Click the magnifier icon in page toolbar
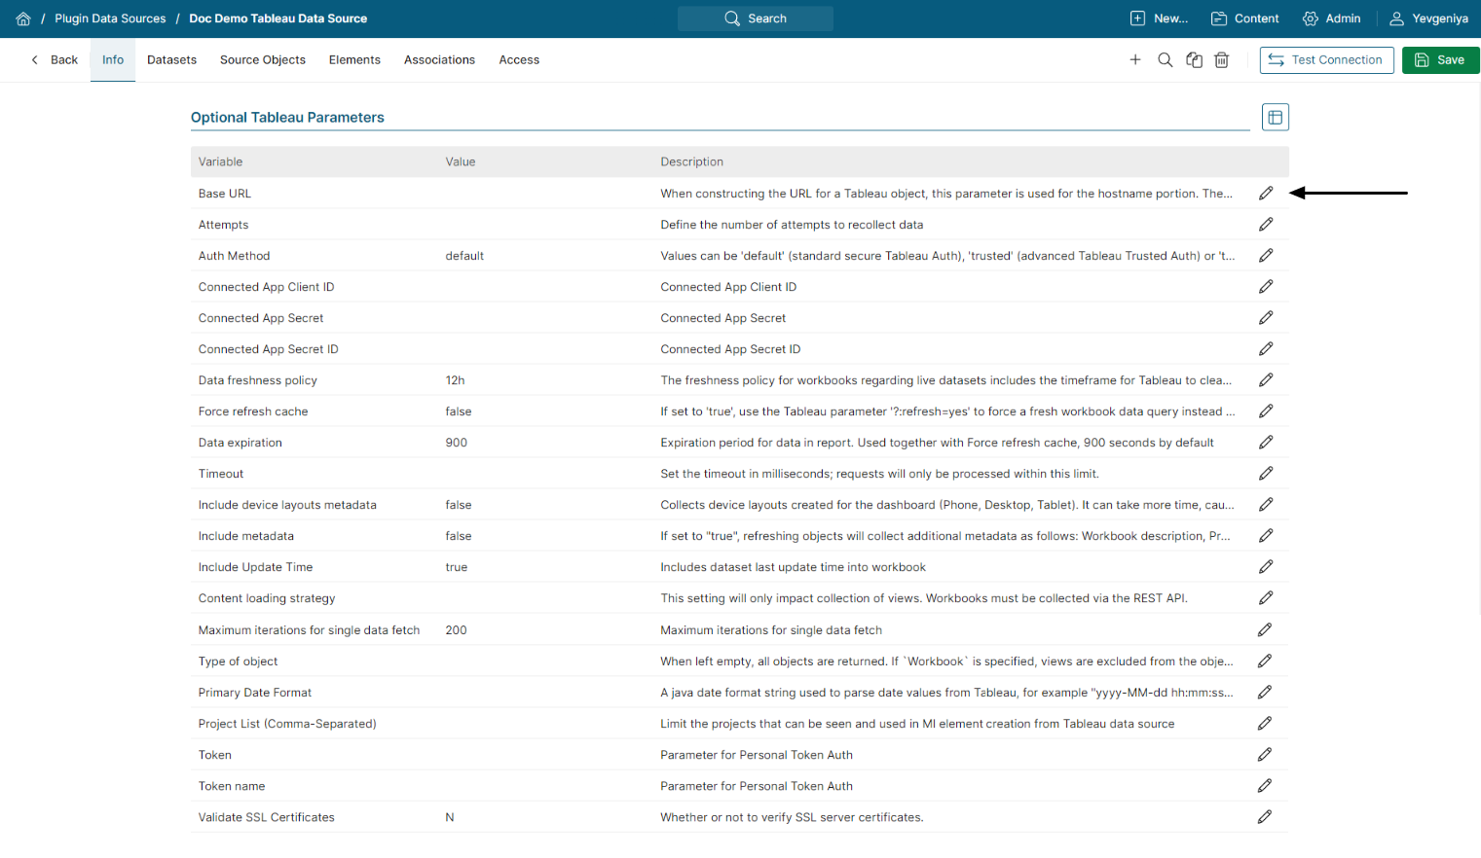 point(1165,60)
